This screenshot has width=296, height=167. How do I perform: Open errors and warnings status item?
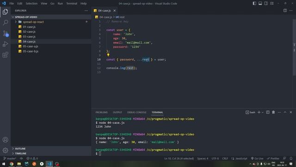click(32, 159)
